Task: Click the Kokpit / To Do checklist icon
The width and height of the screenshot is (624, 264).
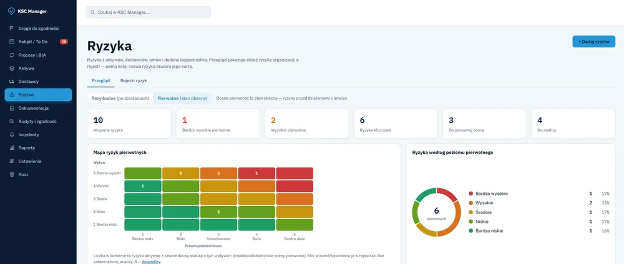Action: 11,42
